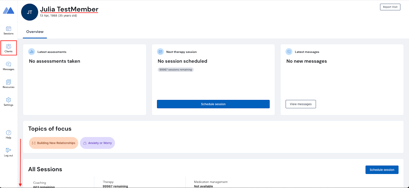Open the Sessions sidebar icon

coord(8,29)
